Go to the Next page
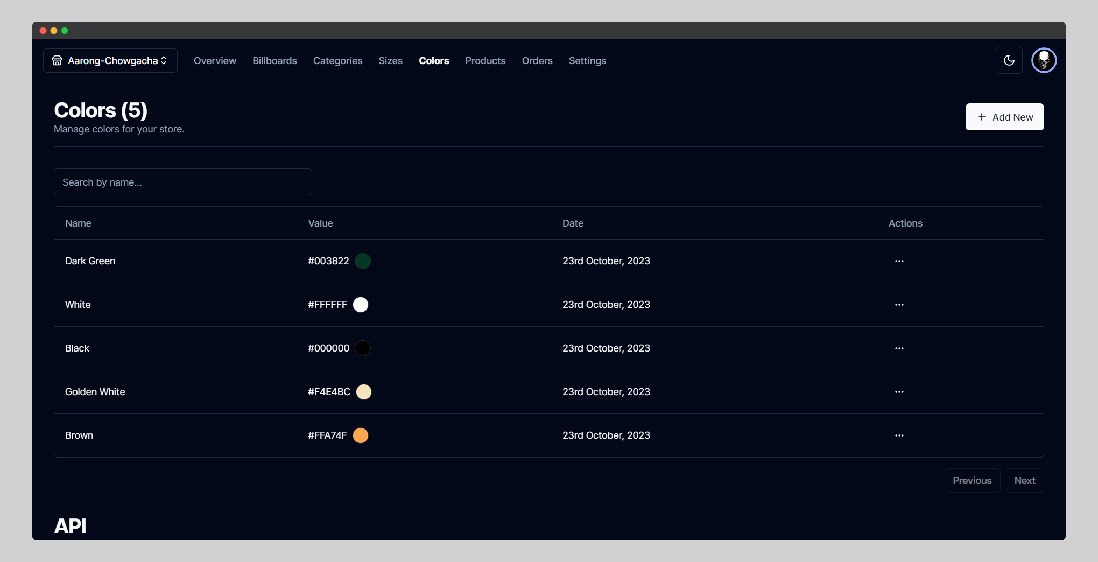The image size is (1098, 562). 1025,480
